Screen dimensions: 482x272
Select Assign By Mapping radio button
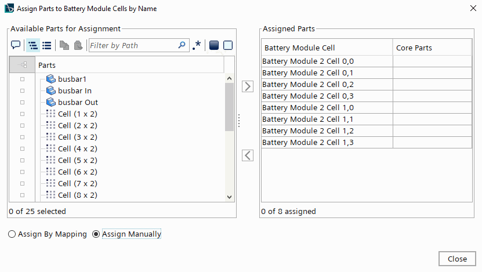click(x=12, y=234)
